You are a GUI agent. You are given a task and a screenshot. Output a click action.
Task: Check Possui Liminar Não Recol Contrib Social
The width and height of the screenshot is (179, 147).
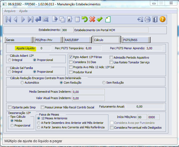42,107
